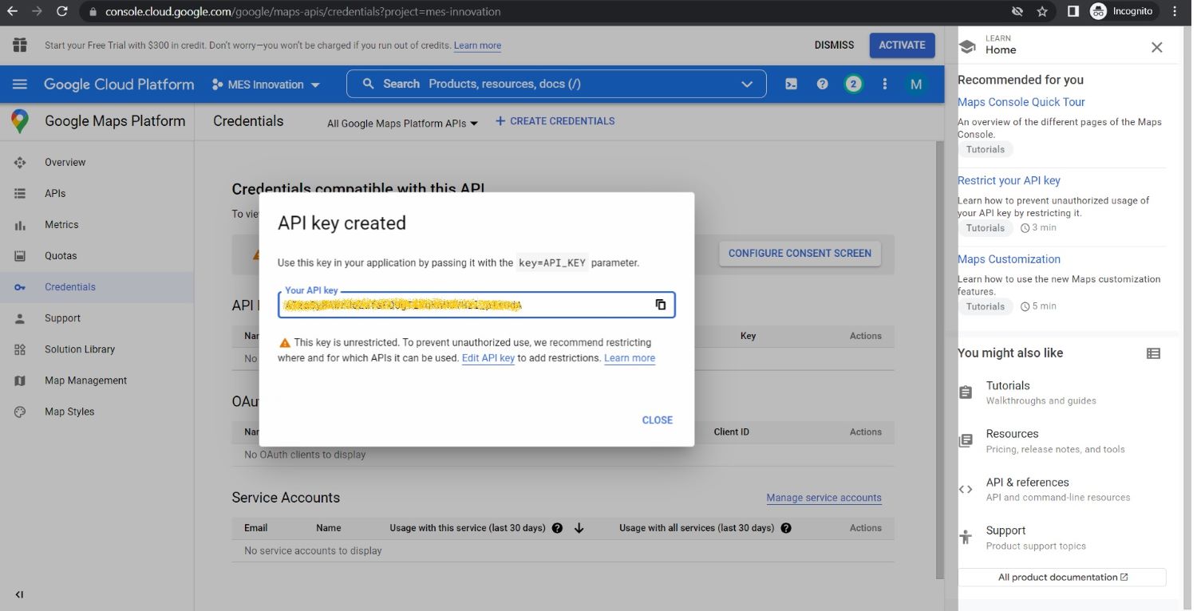The width and height of the screenshot is (1197, 611).
Task: Collapse the left sidebar with bottom arrow
Action: [18, 593]
